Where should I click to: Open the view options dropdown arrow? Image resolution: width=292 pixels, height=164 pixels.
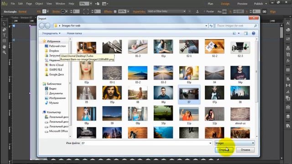pos(239,33)
